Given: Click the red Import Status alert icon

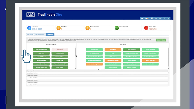Looking at the screenshot, I should (x=146, y=28).
